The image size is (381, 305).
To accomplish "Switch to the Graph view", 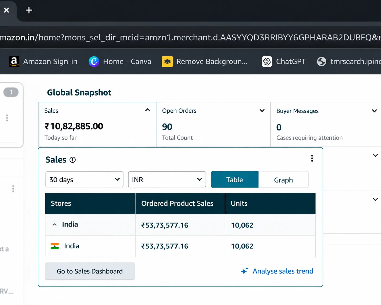I will pyautogui.click(x=283, y=180).
